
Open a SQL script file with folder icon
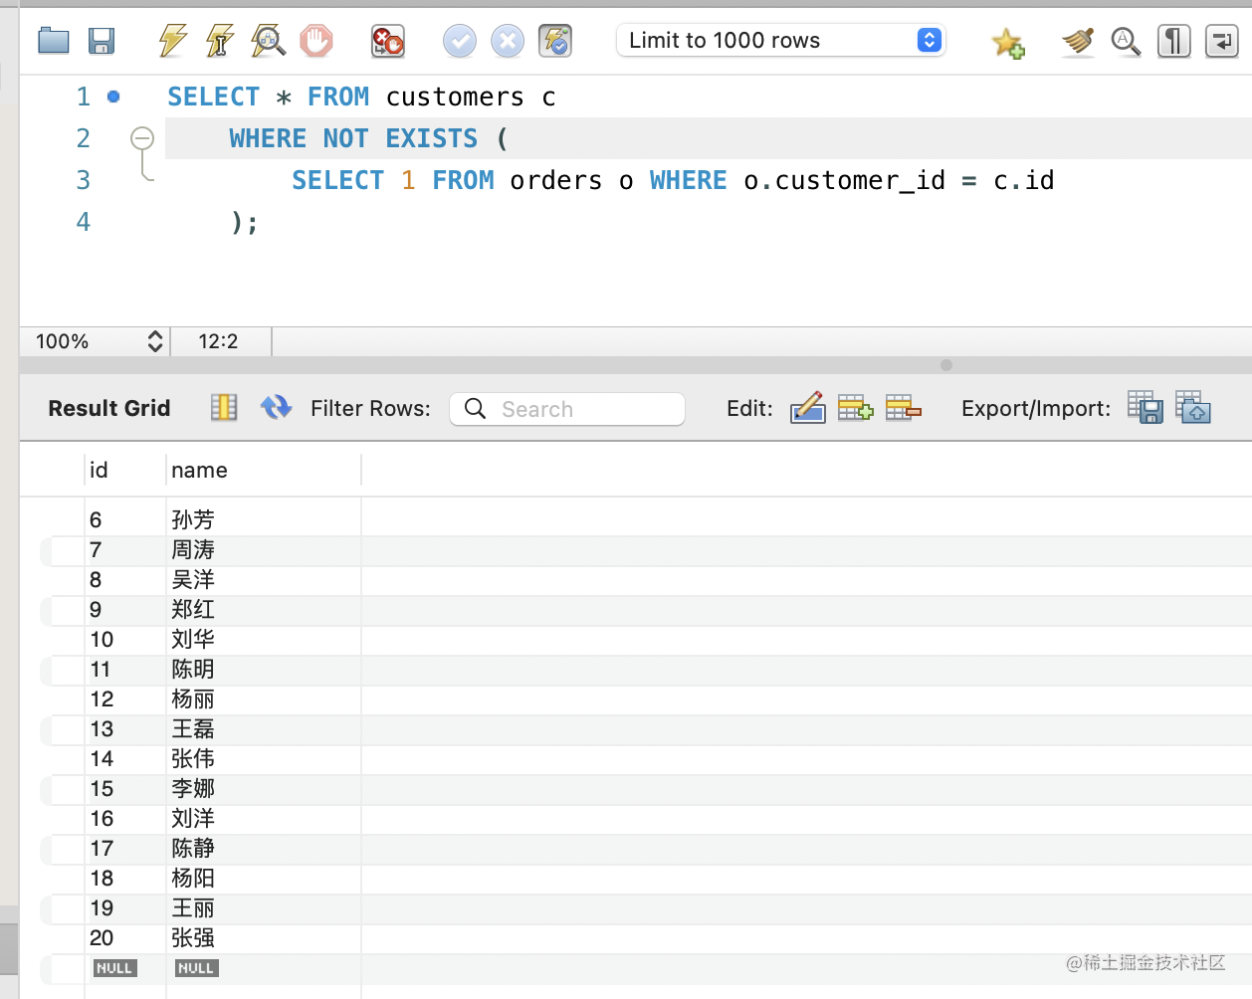coord(53,41)
